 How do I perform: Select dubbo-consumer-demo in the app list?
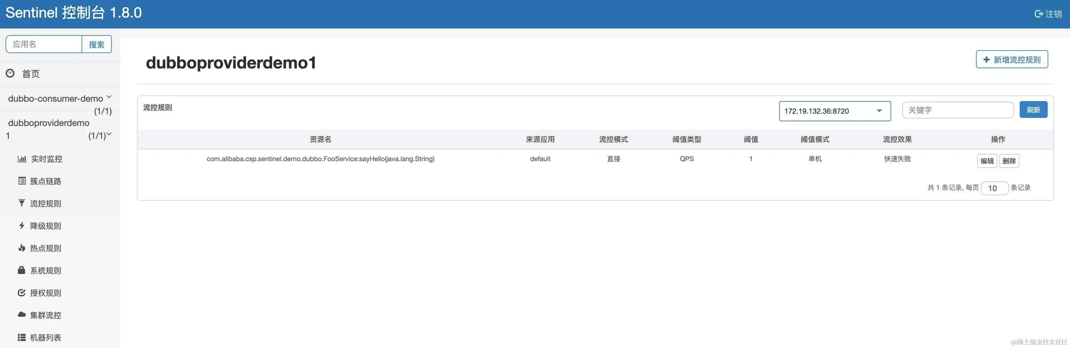56,98
